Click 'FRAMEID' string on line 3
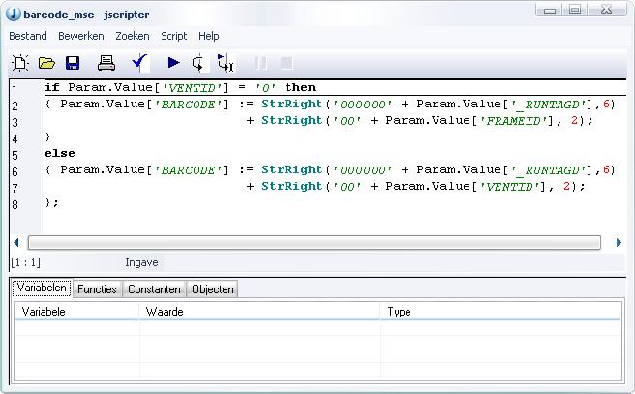Screen dimensions: 635x394 coord(513,121)
